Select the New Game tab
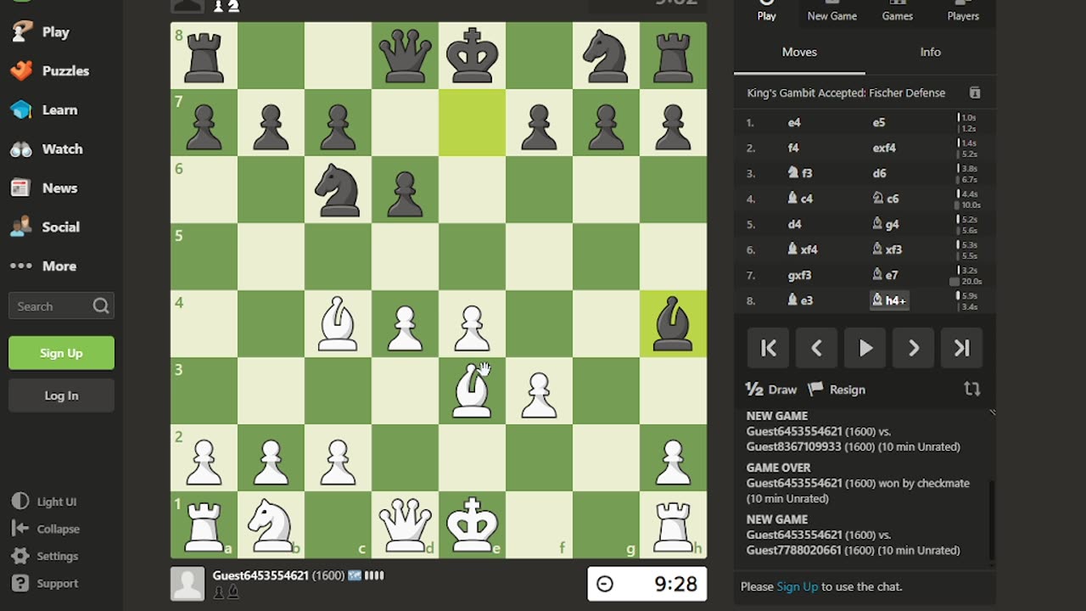The width and height of the screenshot is (1086, 611). pyautogui.click(x=832, y=11)
